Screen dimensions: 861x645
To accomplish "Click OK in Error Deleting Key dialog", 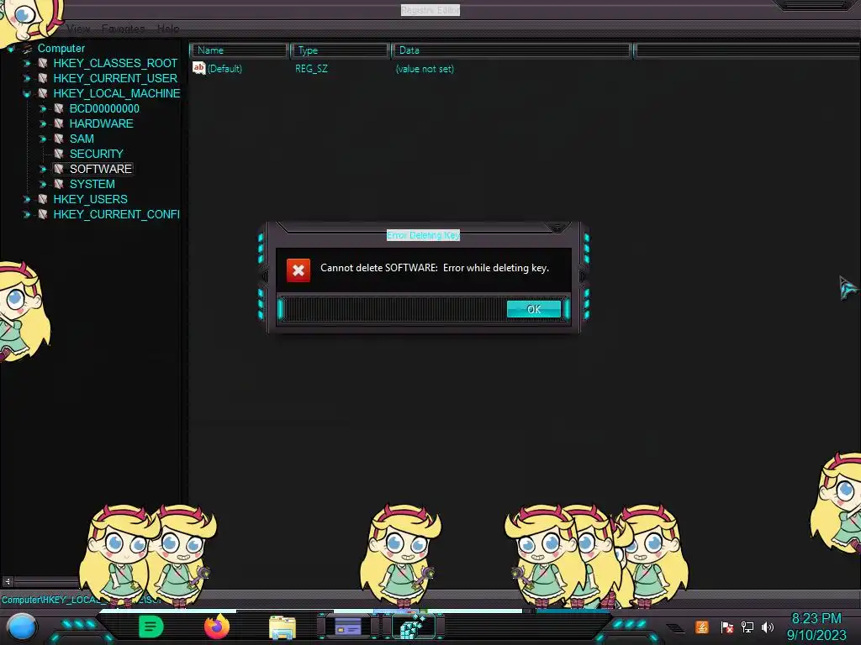I will [x=534, y=309].
